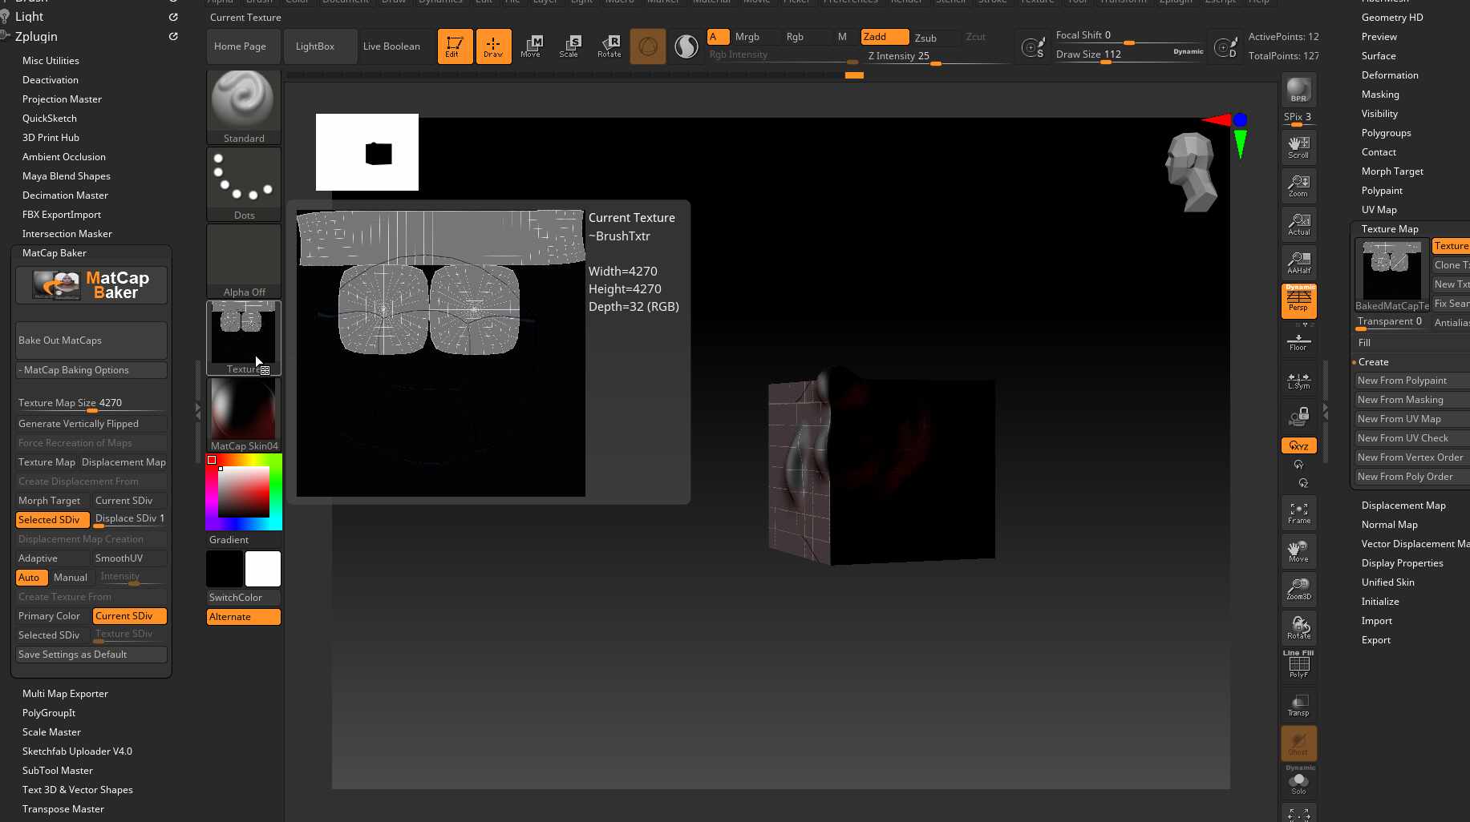Open the Home Page tab
This screenshot has width=1470, height=822.
[243, 46]
